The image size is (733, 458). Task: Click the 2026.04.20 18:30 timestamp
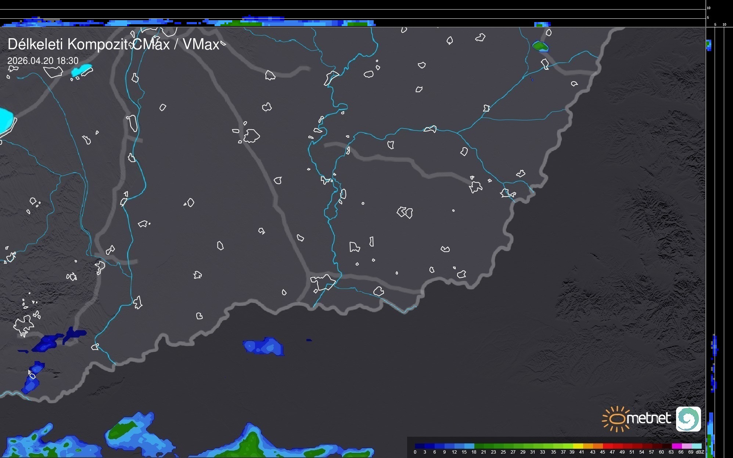click(43, 61)
